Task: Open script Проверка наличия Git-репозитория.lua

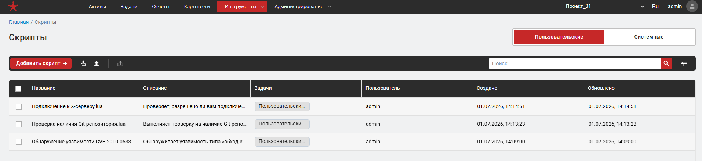Action: tap(79, 124)
